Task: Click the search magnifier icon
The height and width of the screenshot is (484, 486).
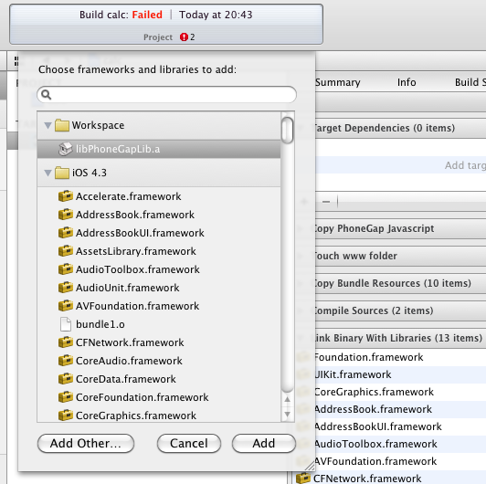Action: coord(47,94)
